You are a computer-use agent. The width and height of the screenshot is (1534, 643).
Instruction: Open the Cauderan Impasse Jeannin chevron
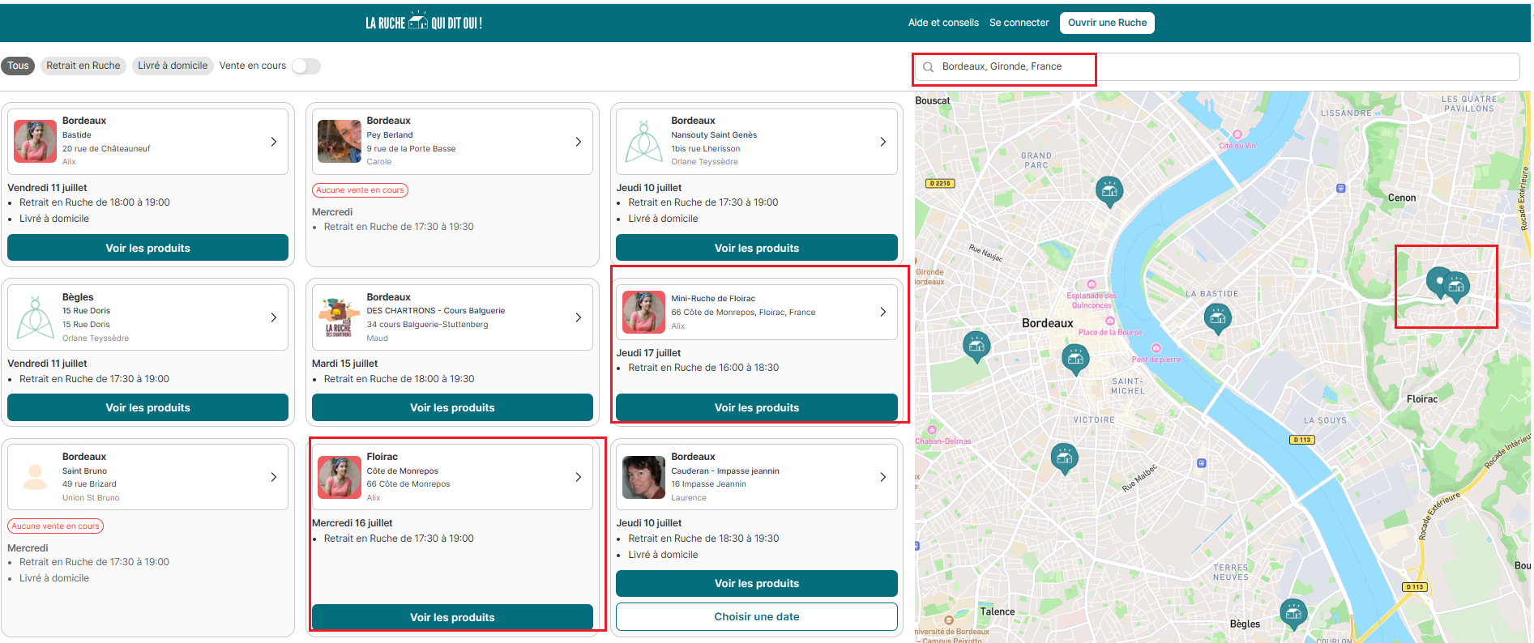(x=883, y=477)
